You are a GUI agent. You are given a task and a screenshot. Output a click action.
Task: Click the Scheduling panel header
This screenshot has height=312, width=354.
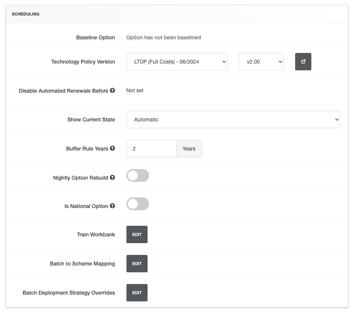pyautogui.click(x=177, y=14)
